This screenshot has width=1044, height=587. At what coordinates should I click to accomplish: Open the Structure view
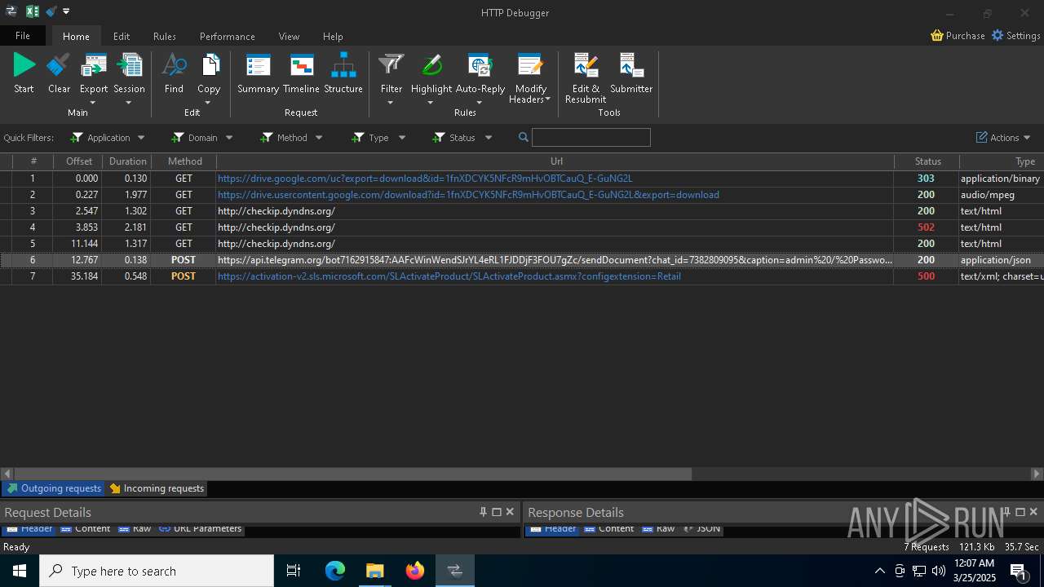pyautogui.click(x=343, y=73)
